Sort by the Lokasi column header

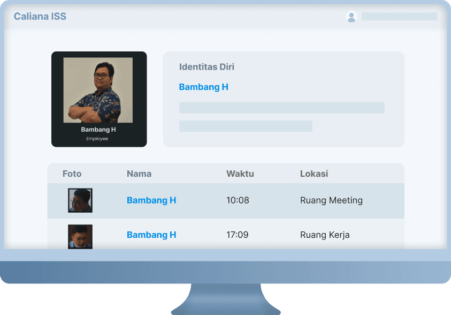tap(314, 174)
